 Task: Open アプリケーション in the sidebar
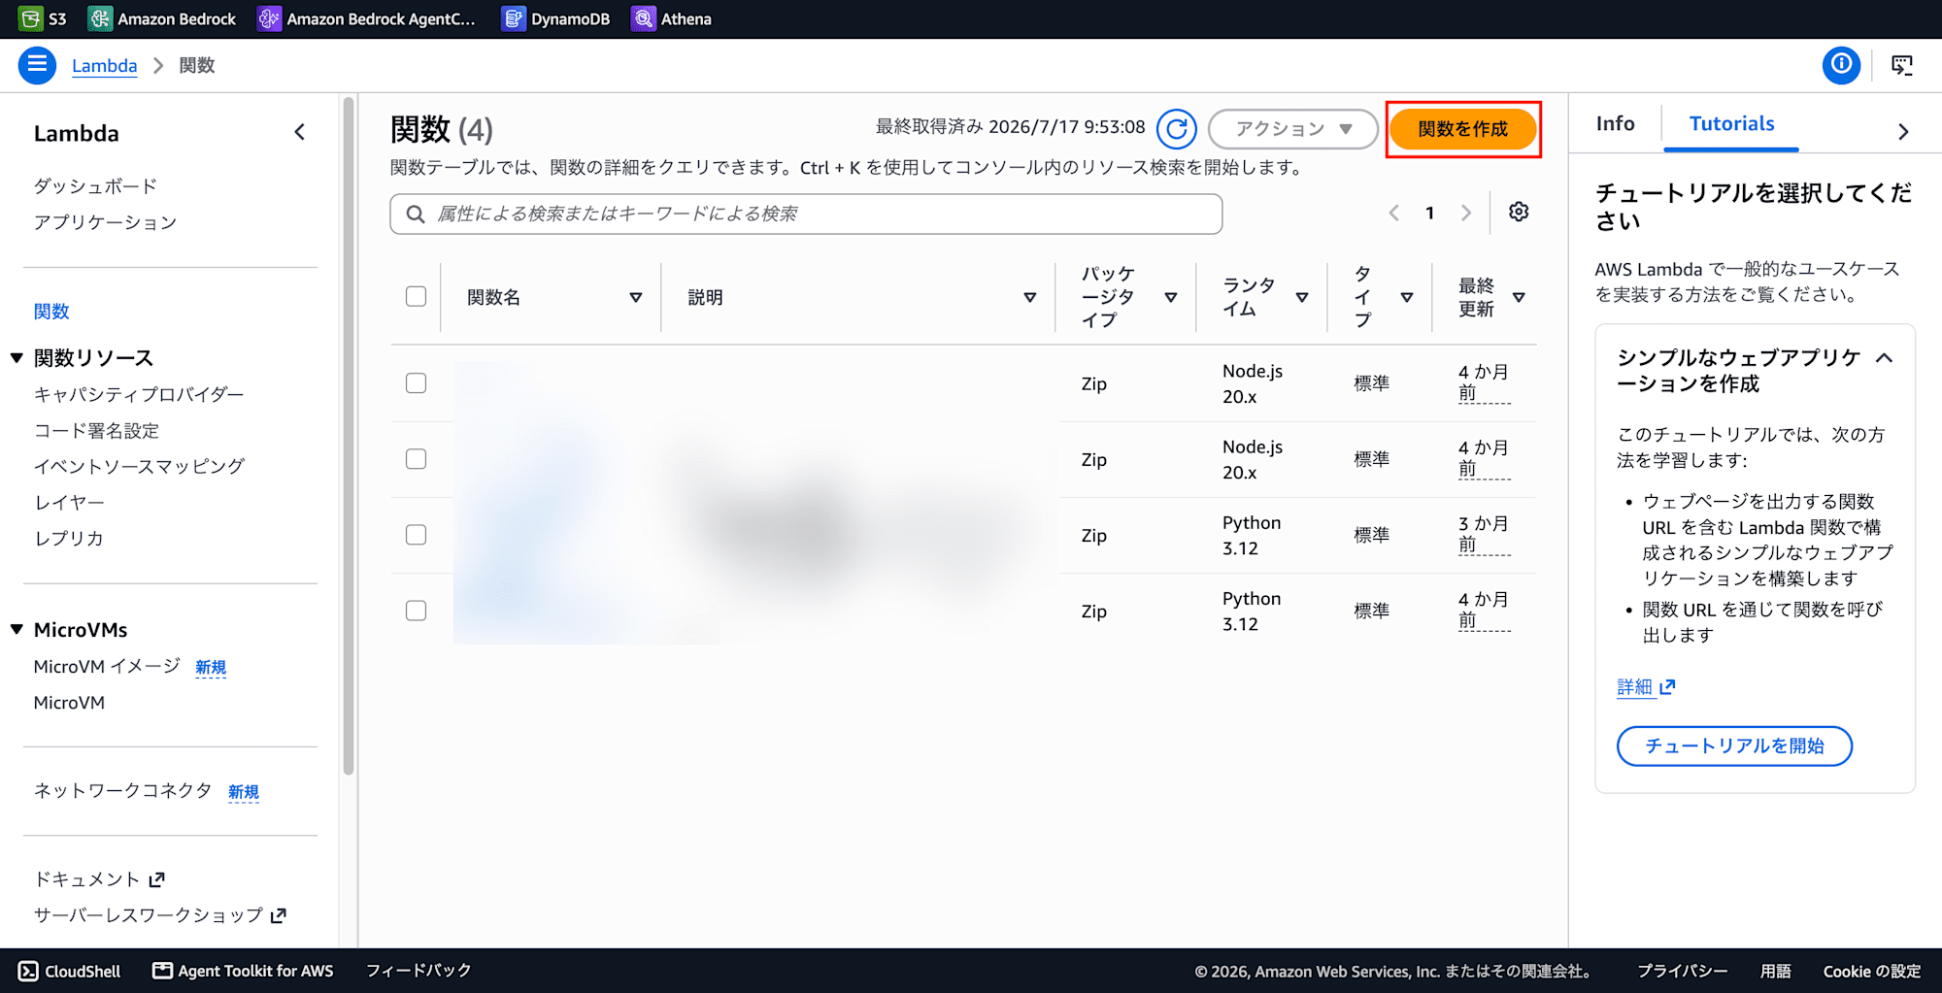(x=105, y=221)
